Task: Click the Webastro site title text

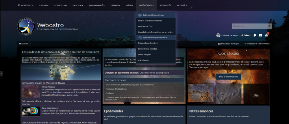Action: pos(51,25)
